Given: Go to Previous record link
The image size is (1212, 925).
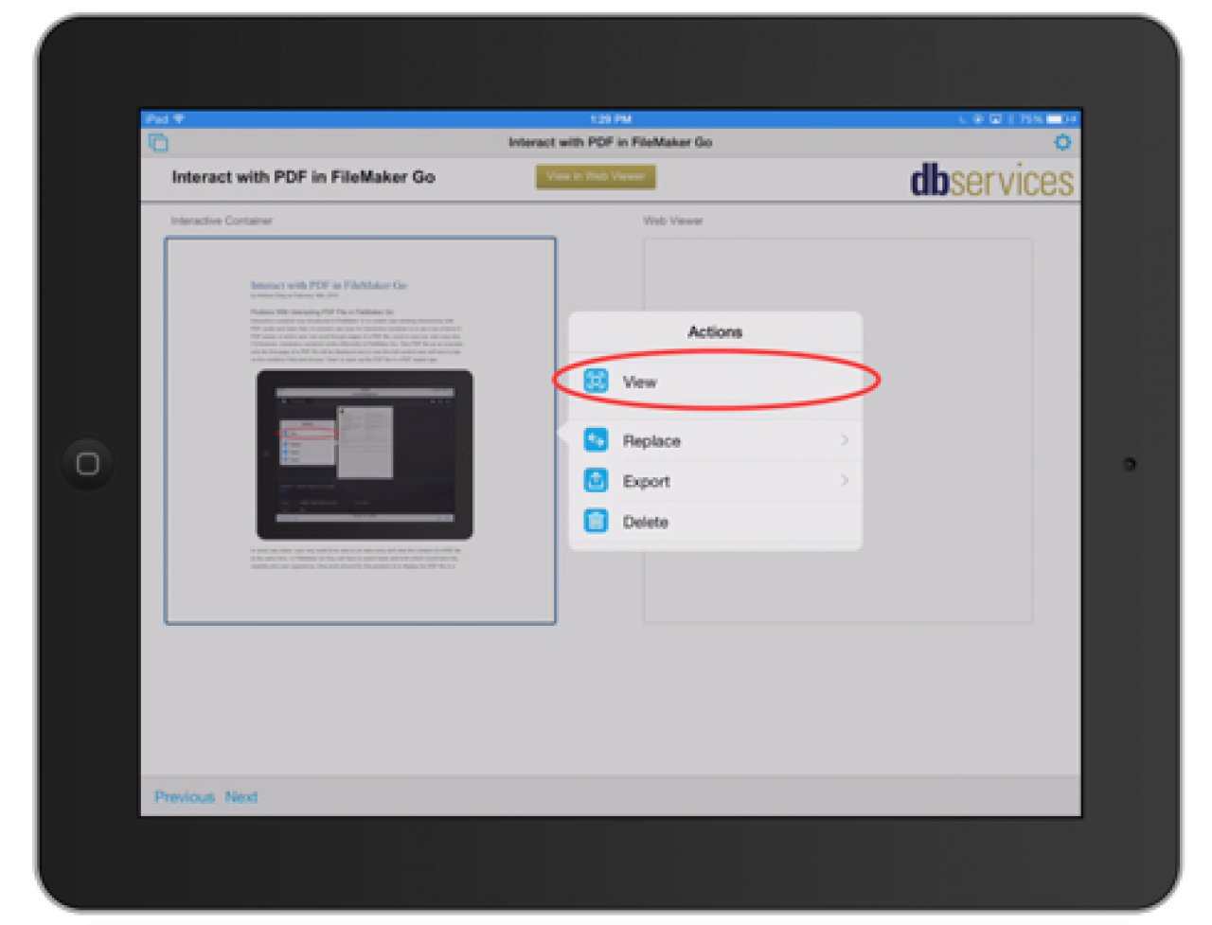Looking at the screenshot, I should [185, 797].
